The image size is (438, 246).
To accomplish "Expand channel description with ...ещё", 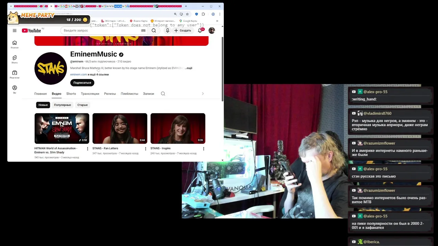I will (x=189, y=68).
